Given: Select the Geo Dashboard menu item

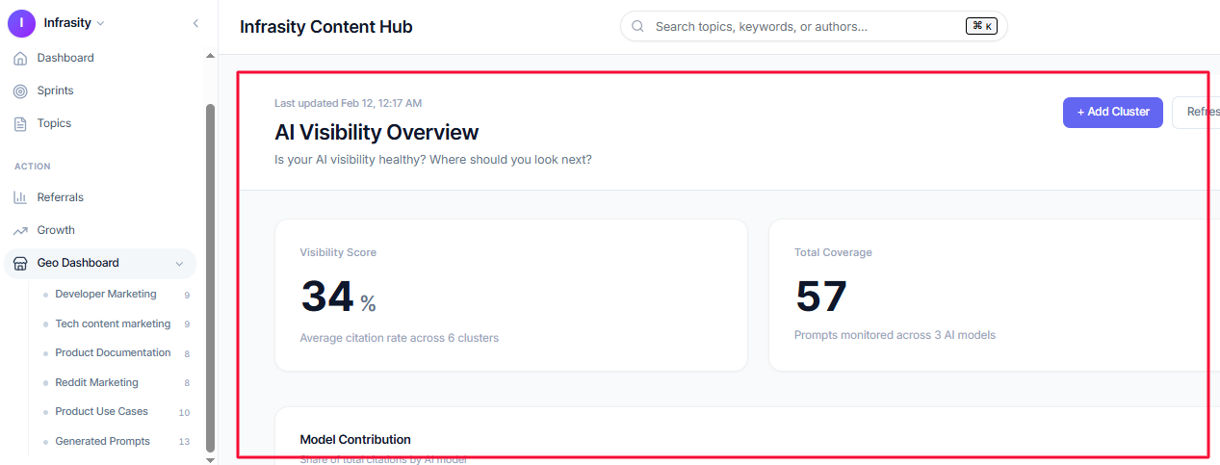Looking at the screenshot, I should click(x=98, y=263).
